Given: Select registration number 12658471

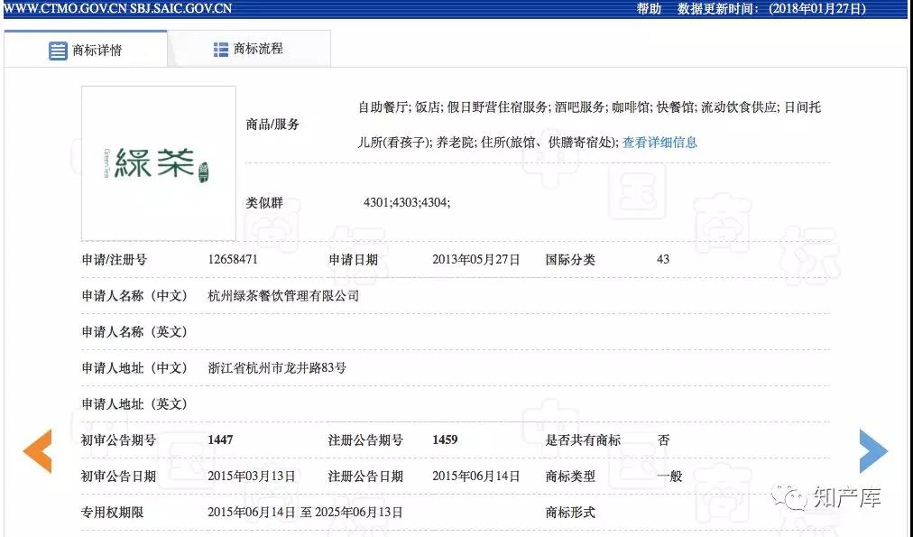Looking at the screenshot, I should [x=233, y=260].
